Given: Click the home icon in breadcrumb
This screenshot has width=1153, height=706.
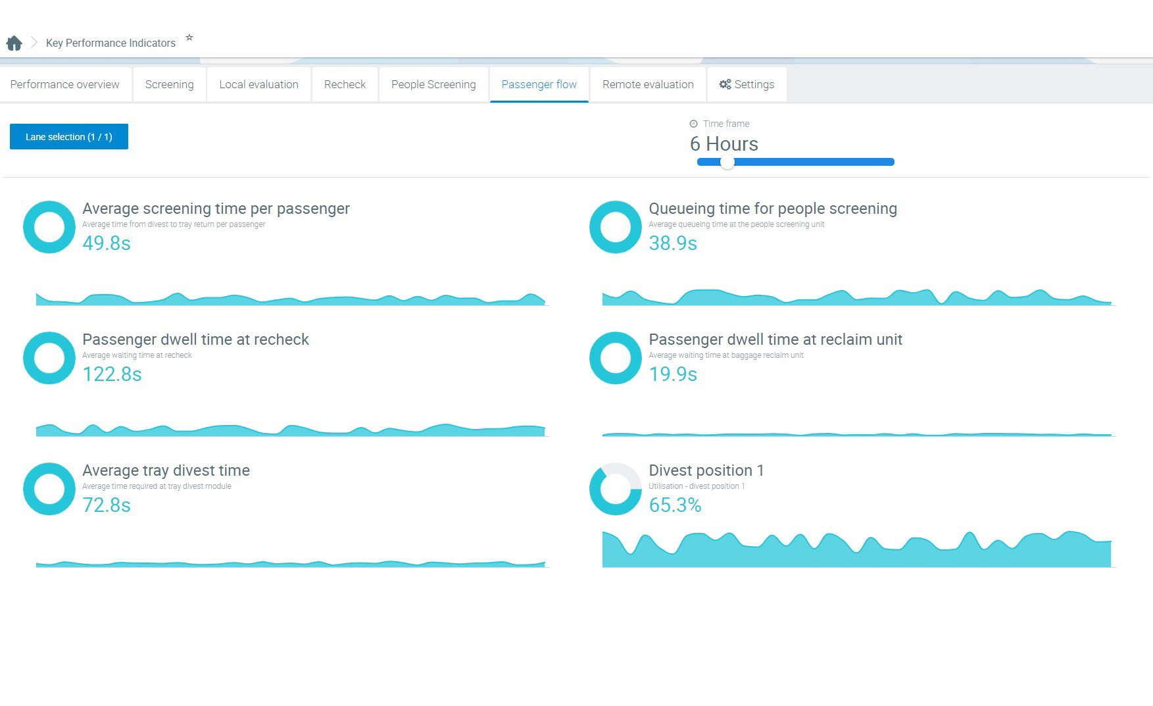Looking at the screenshot, I should click(14, 43).
